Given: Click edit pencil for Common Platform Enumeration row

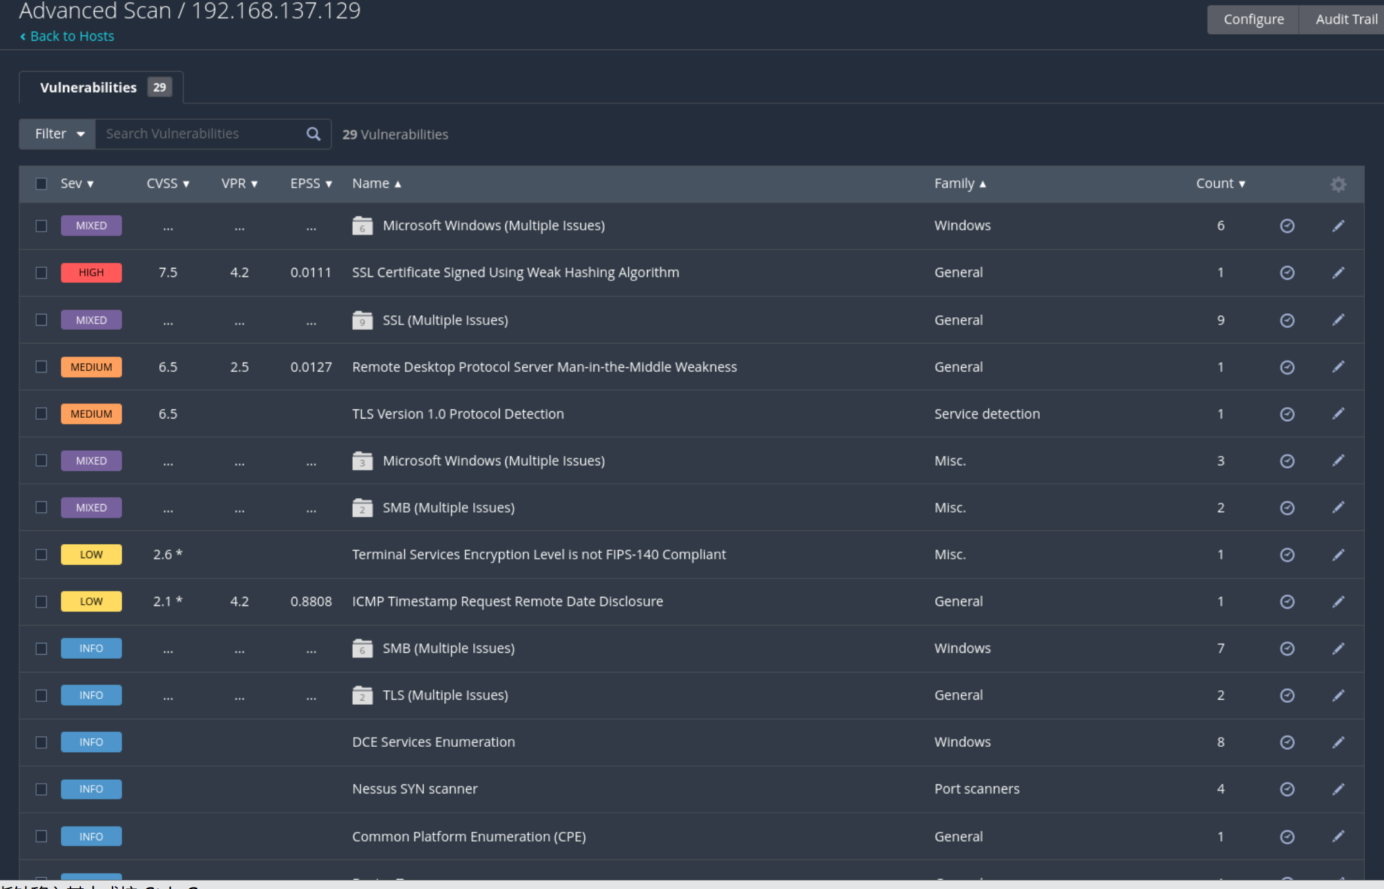Looking at the screenshot, I should pyautogui.click(x=1338, y=836).
